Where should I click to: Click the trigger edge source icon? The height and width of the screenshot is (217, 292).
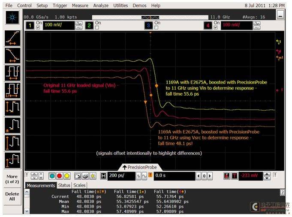point(227,176)
